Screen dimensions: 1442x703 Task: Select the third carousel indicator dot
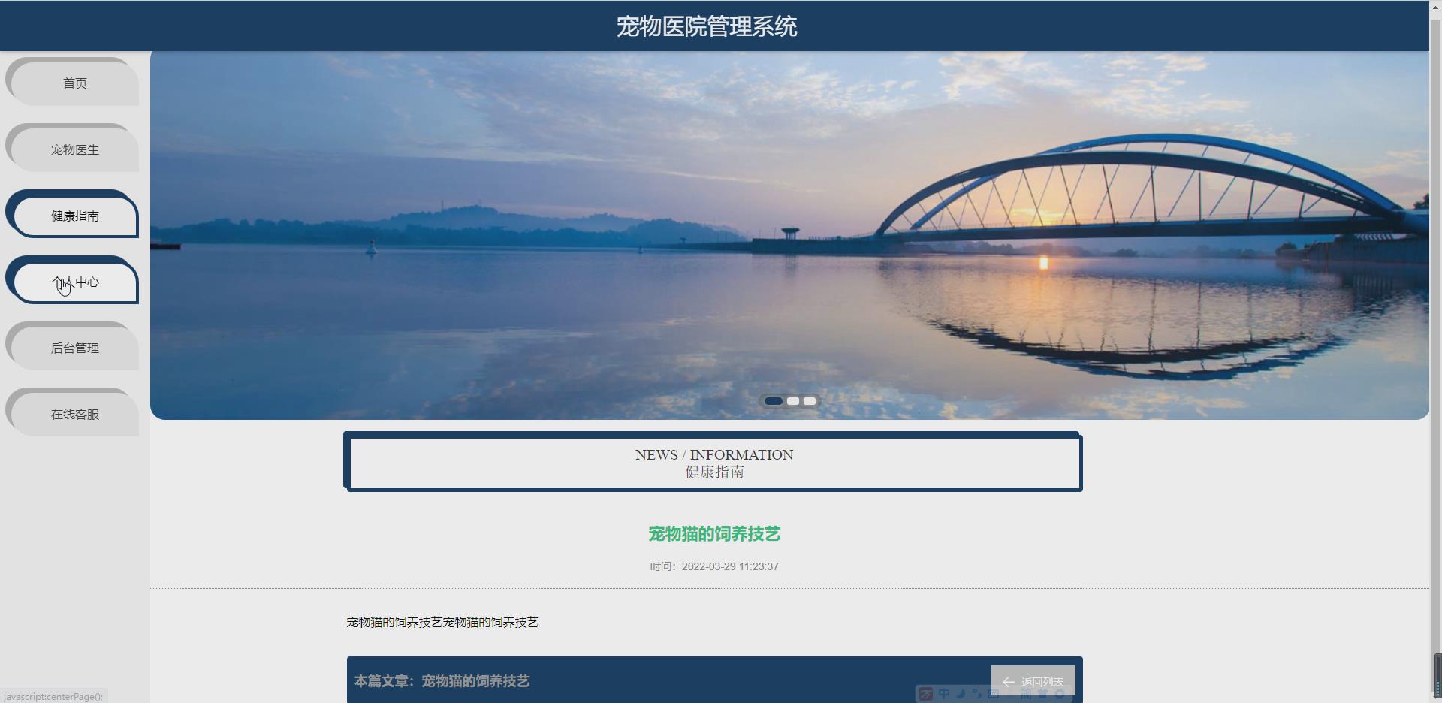(x=810, y=401)
